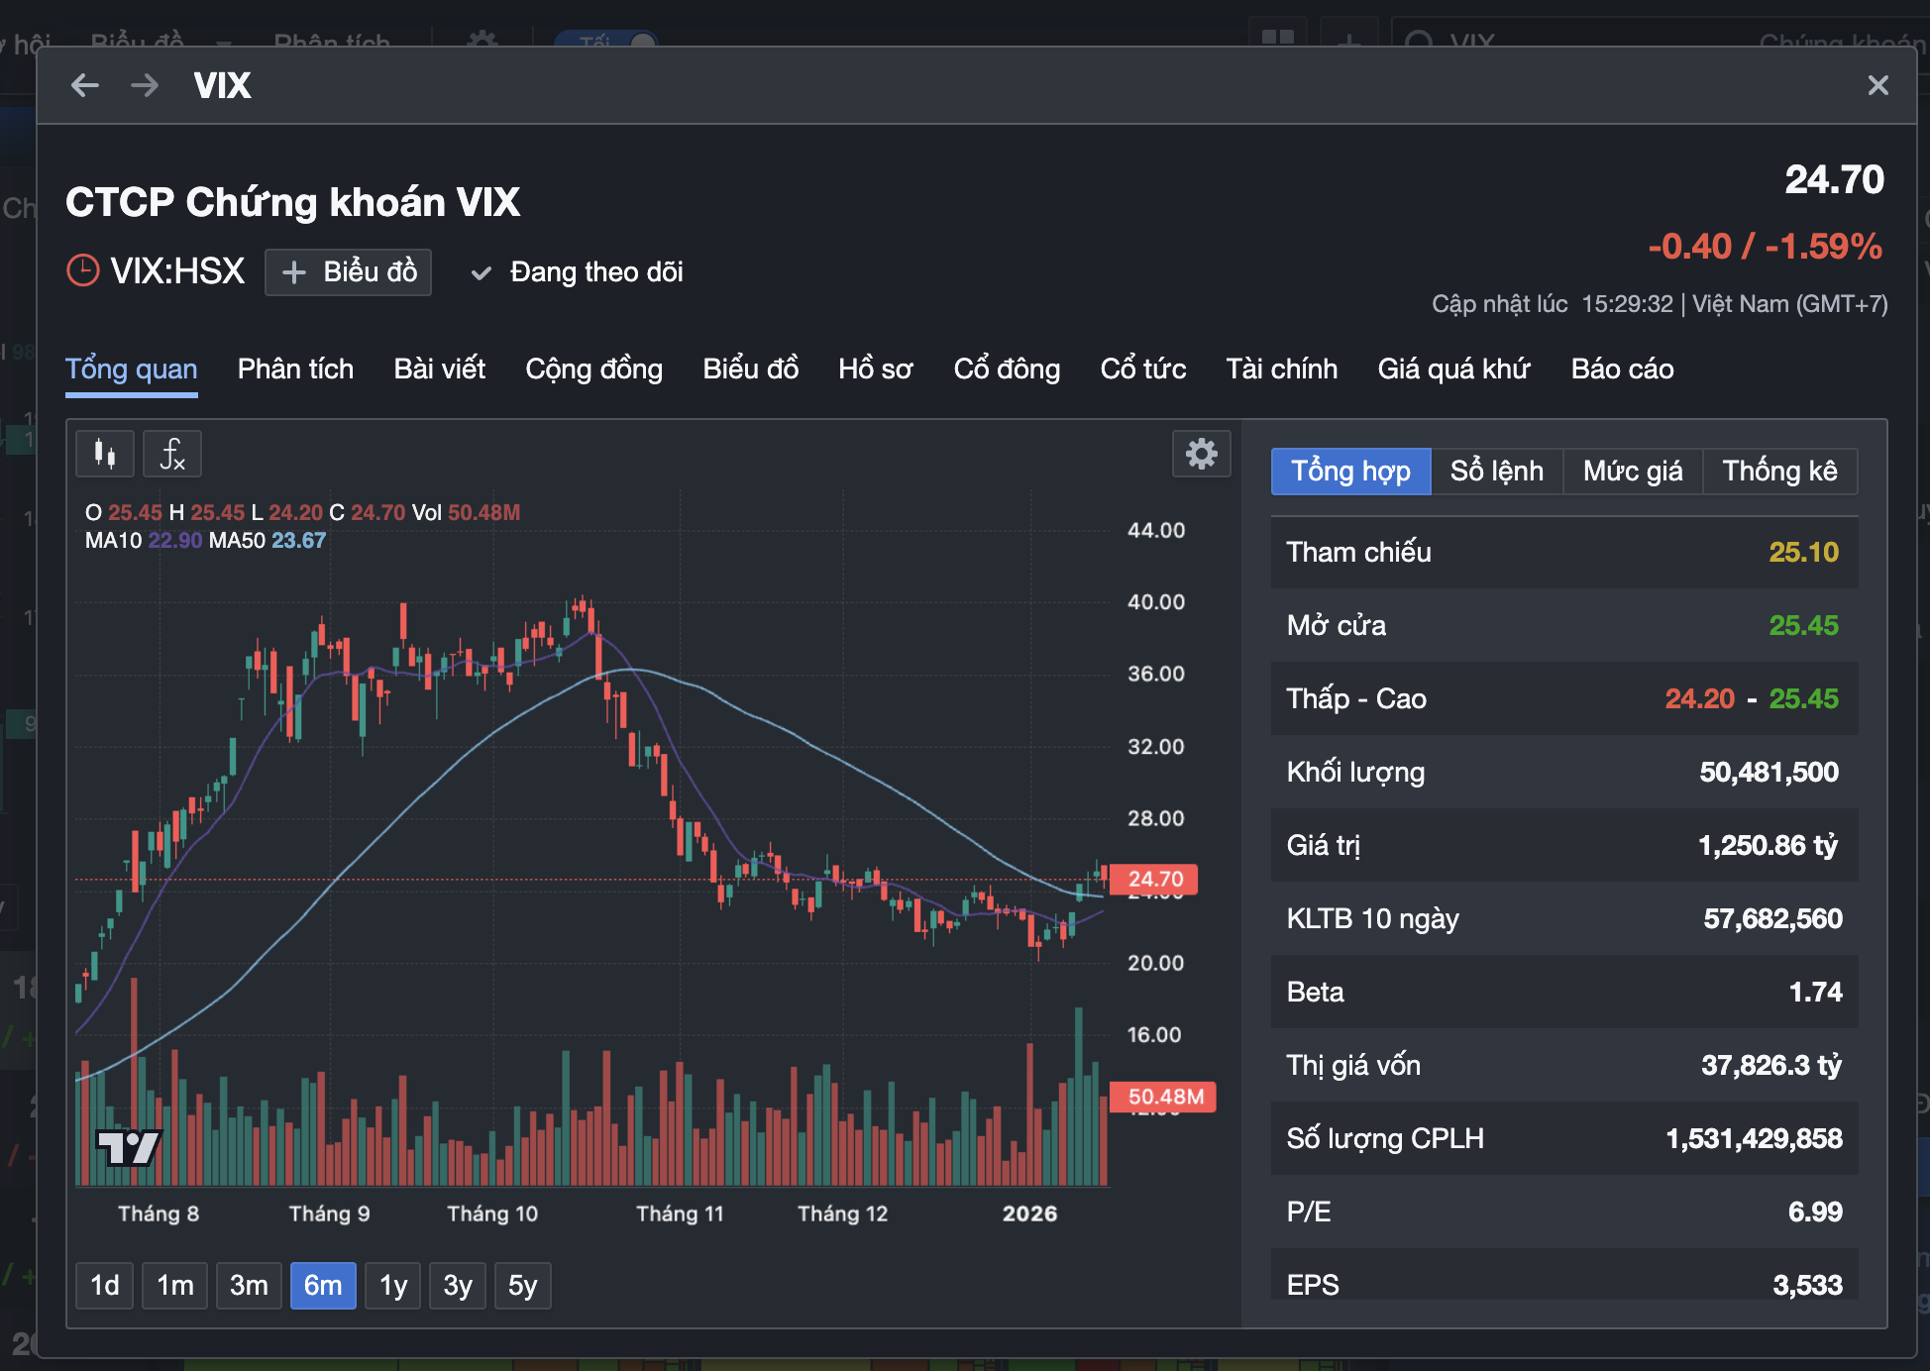This screenshot has width=1930, height=1371.
Task: Click the clock icon beside VIX:HSX
Action: pyautogui.click(x=83, y=270)
